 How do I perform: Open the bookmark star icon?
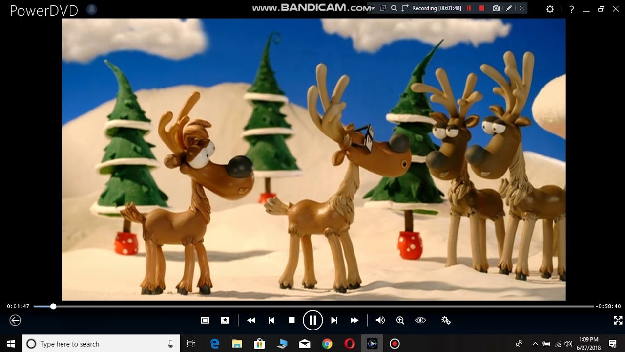pos(225,320)
